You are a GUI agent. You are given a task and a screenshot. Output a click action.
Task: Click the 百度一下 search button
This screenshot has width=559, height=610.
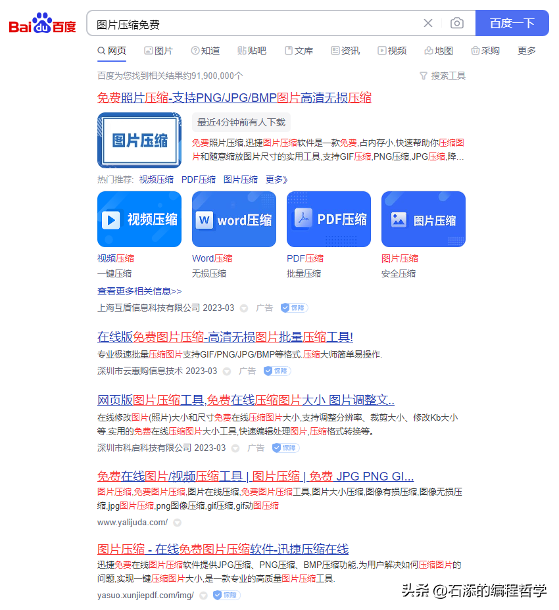(x=512, y=23)
